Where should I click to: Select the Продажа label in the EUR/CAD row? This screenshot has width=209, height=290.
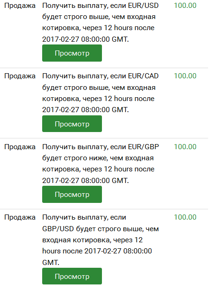point(20,76)
